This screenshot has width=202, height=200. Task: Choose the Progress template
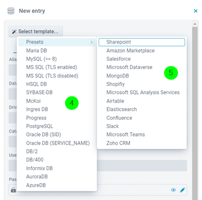click(57, 118)
